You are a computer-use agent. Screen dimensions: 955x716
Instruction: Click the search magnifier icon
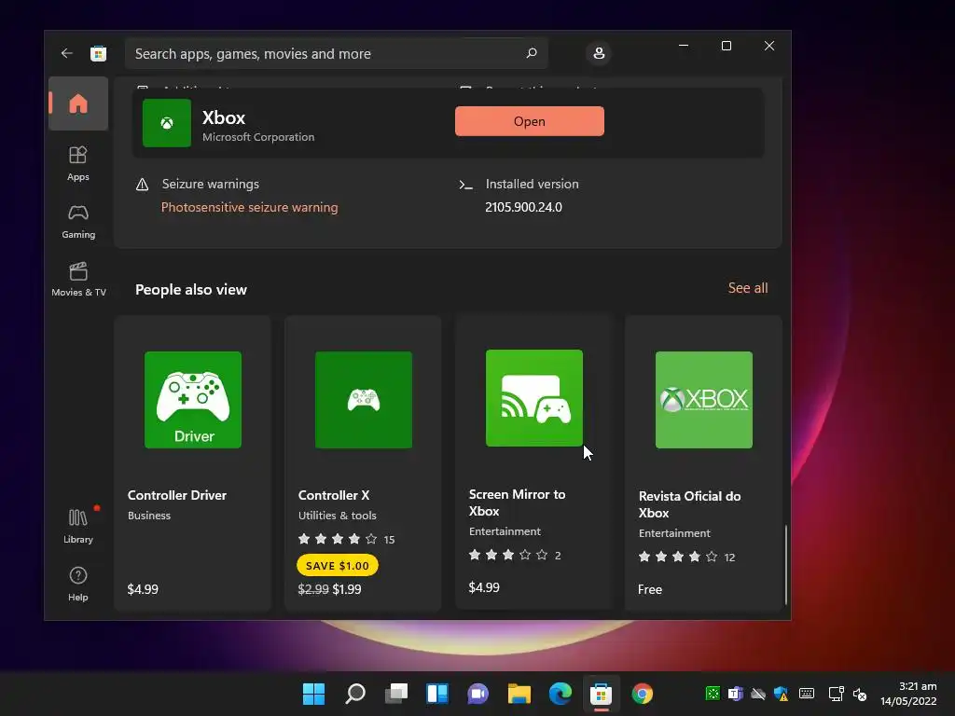click(x=531, y=53)
